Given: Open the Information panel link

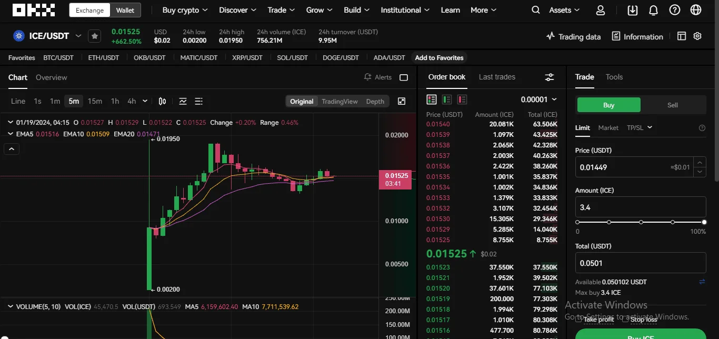Looking at the screenshot, I should coord(637,36).
